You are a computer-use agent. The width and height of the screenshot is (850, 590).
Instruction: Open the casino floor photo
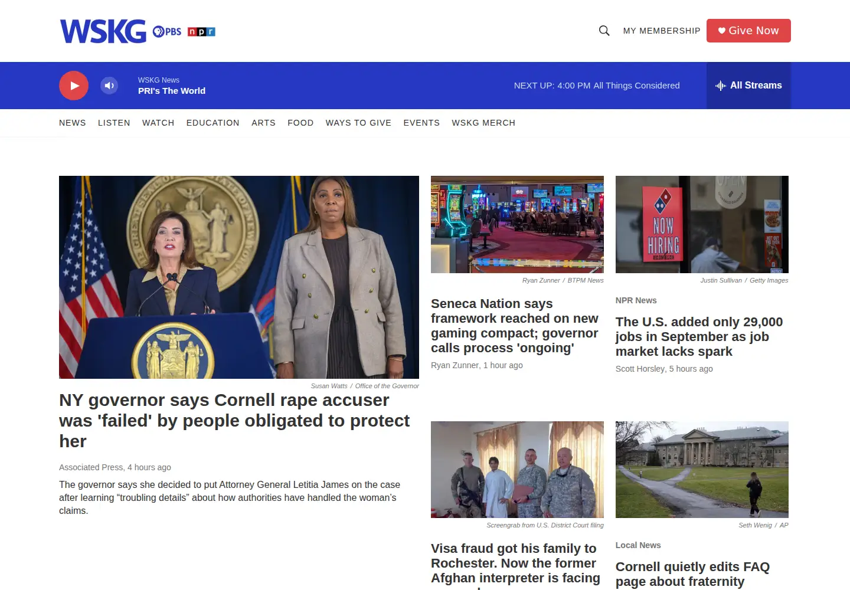[517, 224]
